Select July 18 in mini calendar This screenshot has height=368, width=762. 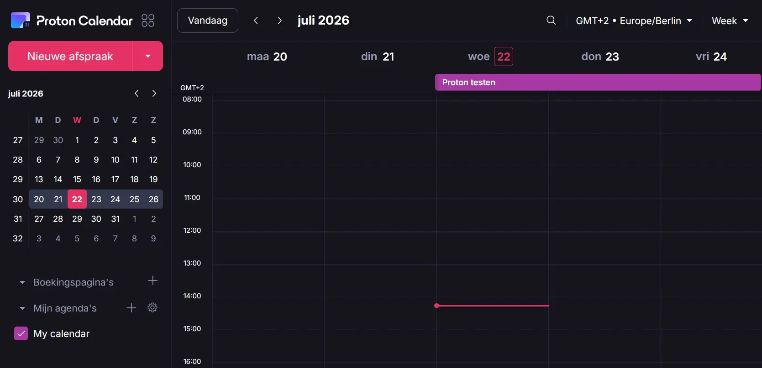(x=134, y=179)
